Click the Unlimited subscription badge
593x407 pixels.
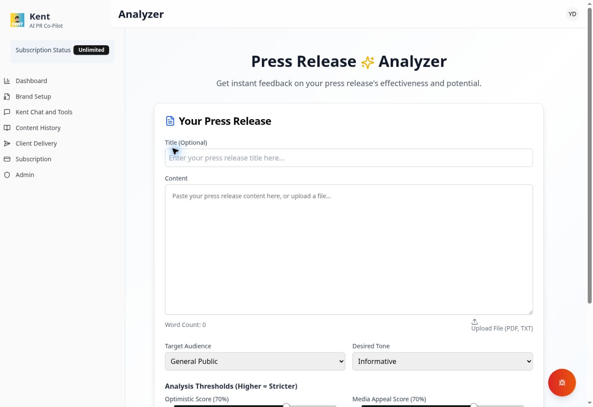pos(92,50)
